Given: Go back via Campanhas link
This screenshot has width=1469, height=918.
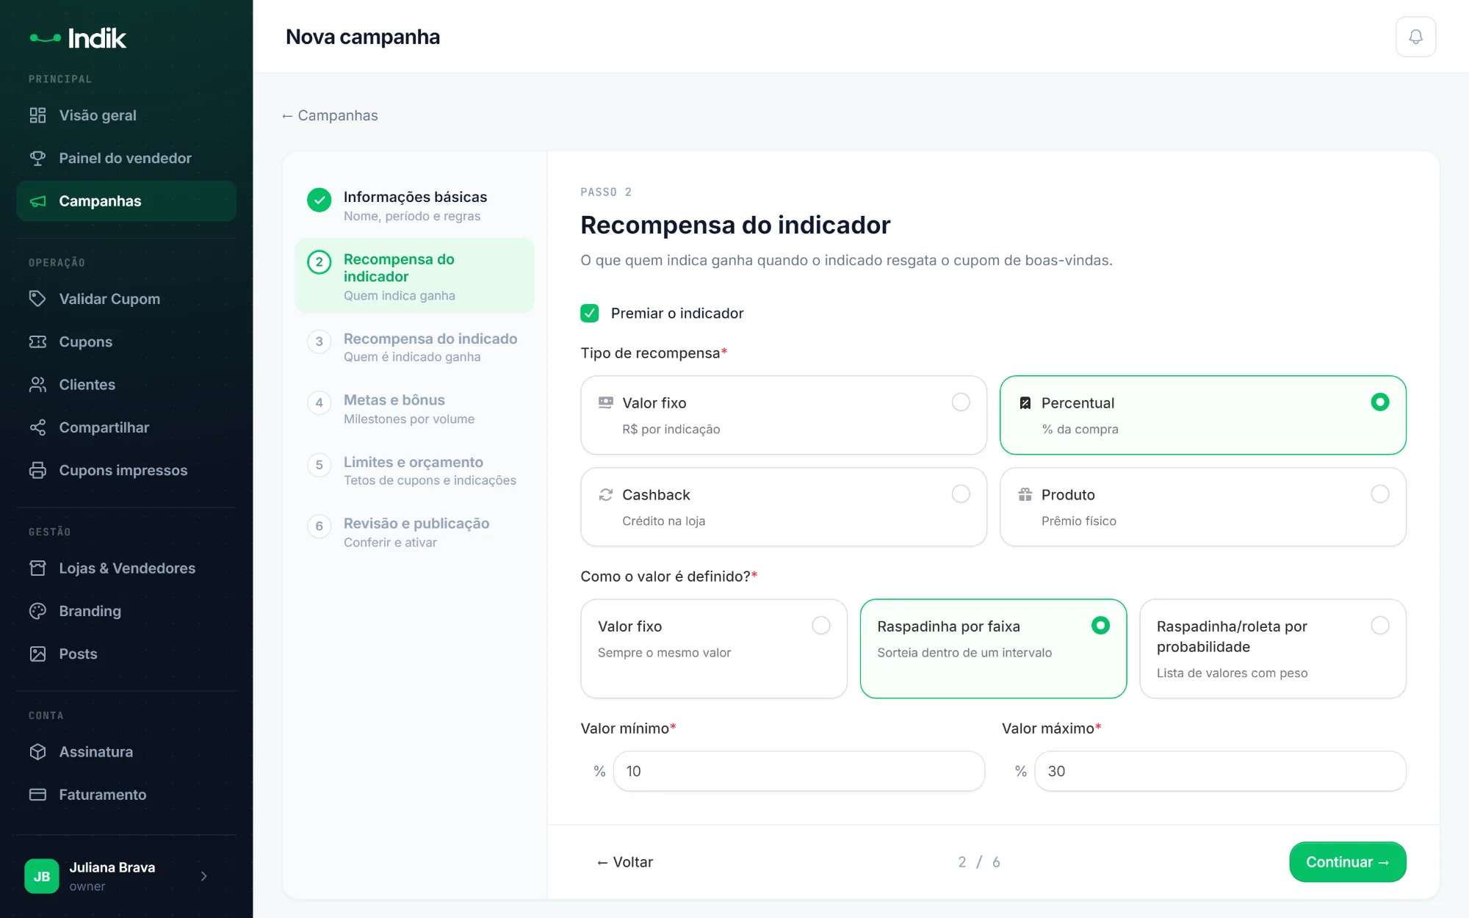Looking at the screenshot, I should pos(330,115).
